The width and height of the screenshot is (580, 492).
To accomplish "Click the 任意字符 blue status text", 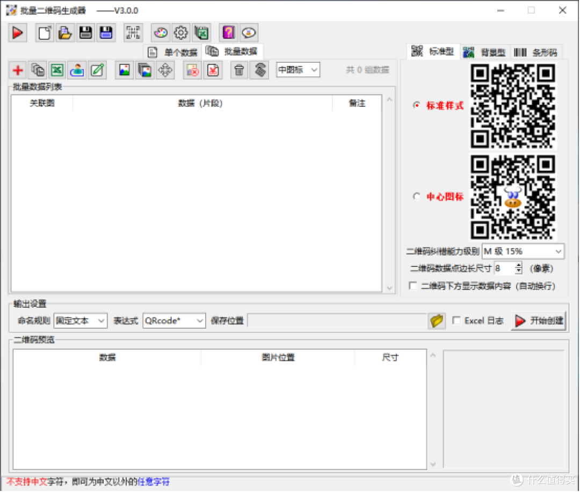I will coord(154,482).
